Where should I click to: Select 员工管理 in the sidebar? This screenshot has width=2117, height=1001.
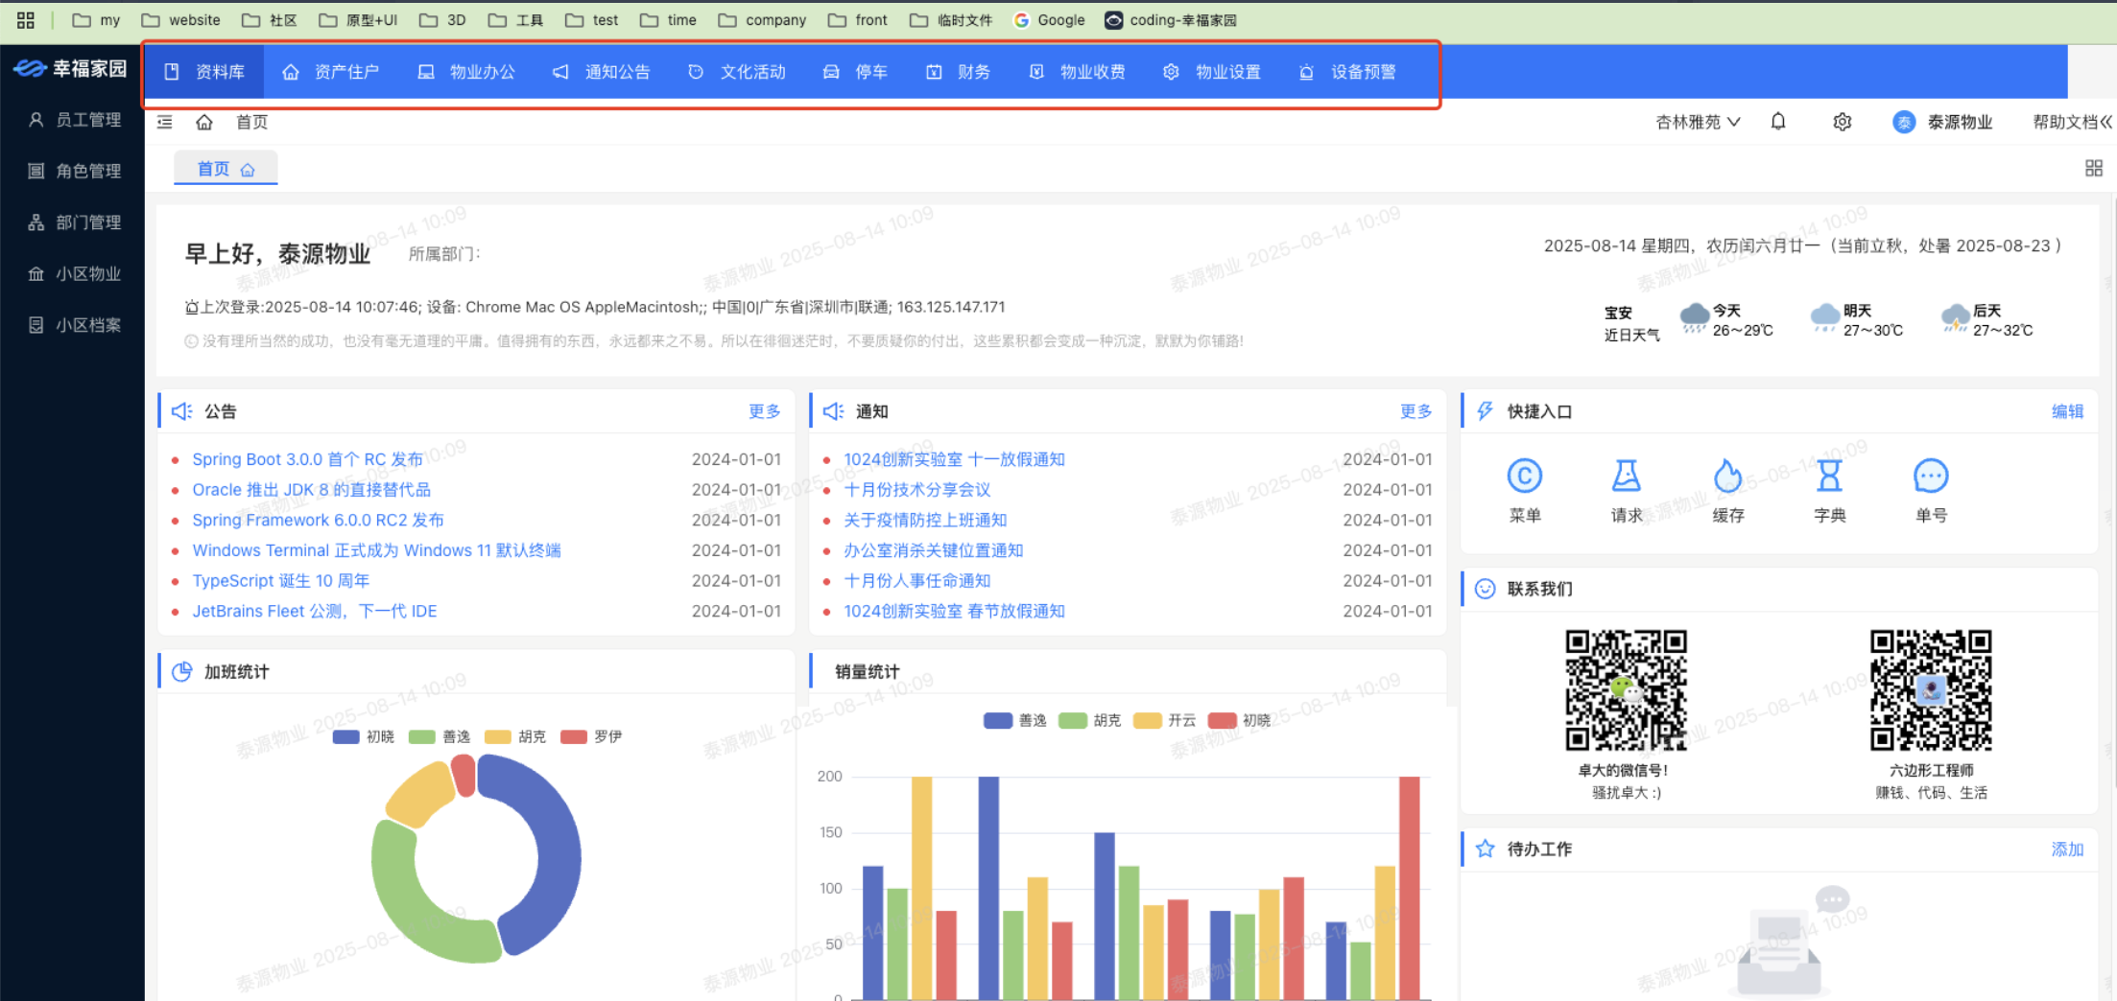pyautogui.click(x=75, y=120)
